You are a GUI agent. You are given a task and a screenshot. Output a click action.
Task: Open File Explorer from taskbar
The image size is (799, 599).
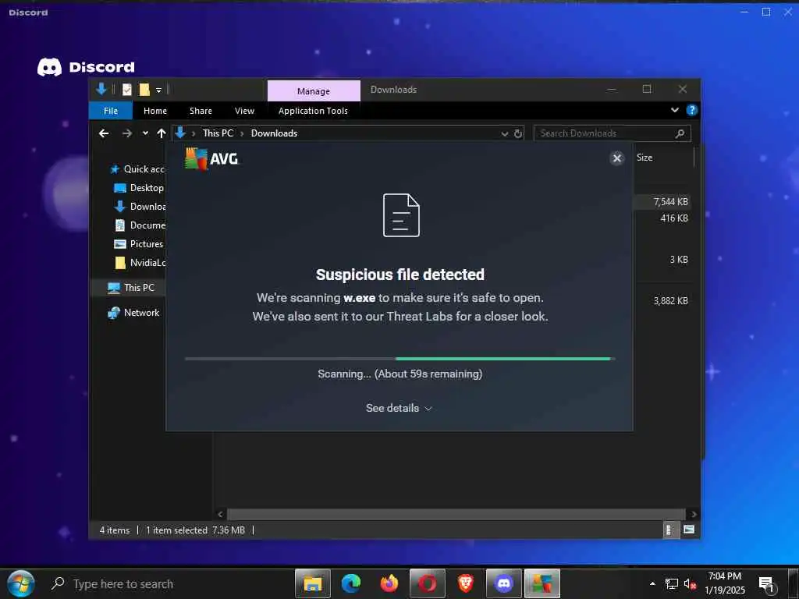click(x=312, y=583)
